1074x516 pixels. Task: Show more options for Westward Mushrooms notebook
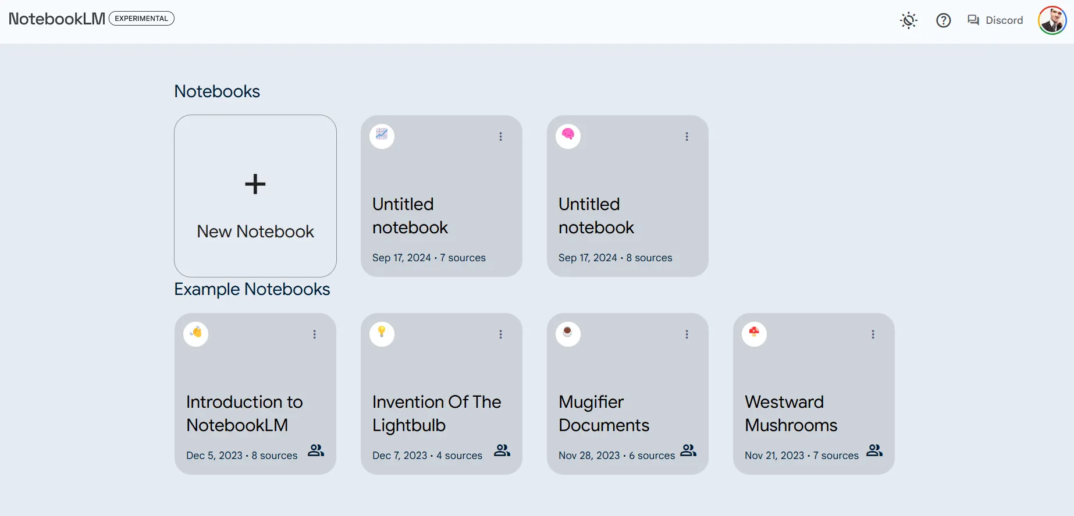coord(873,334)
